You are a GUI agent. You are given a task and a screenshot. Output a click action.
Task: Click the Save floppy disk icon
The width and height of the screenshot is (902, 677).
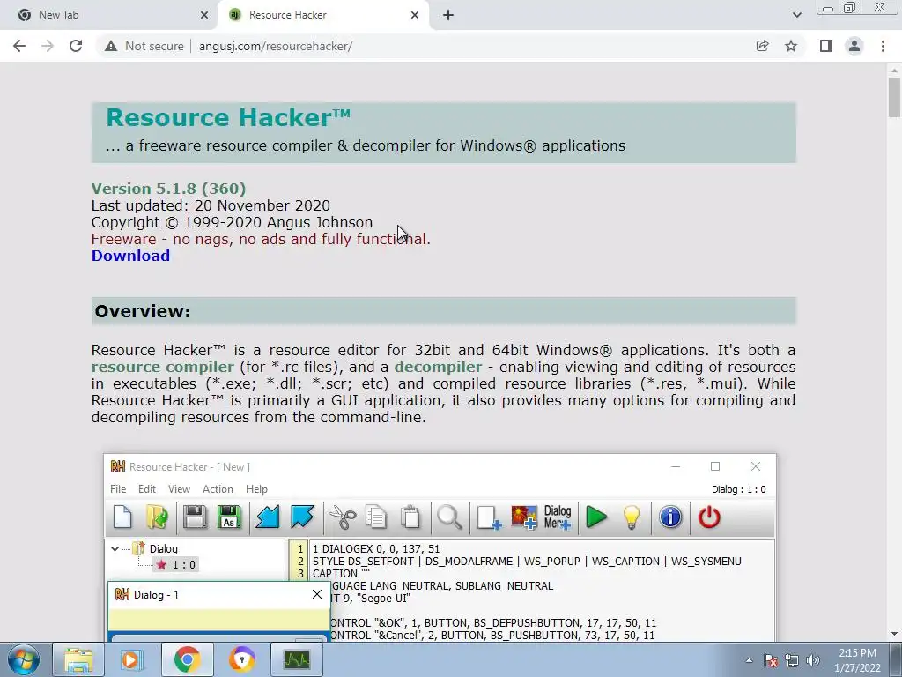195,517
